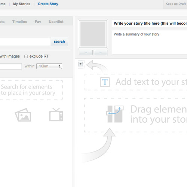Click the small text insert icon
This screenshot has width=187, height=187.
pyautogui.click(x=80, y=64)
